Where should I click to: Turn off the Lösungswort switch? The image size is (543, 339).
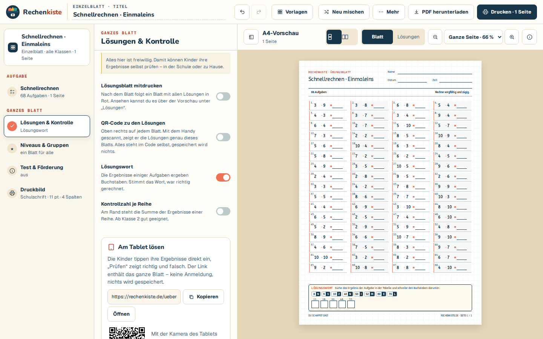pos(223,177)
